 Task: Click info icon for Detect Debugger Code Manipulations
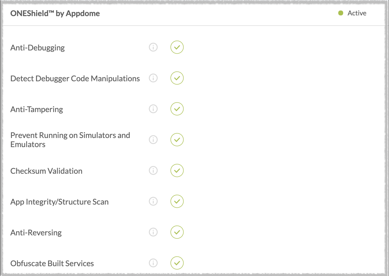(153, 78)
